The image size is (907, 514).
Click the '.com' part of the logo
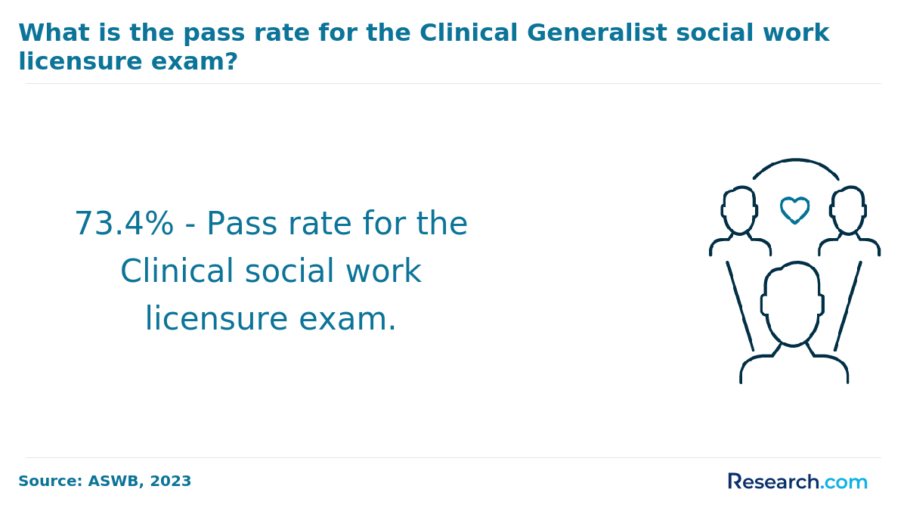[x=844, y=482]
